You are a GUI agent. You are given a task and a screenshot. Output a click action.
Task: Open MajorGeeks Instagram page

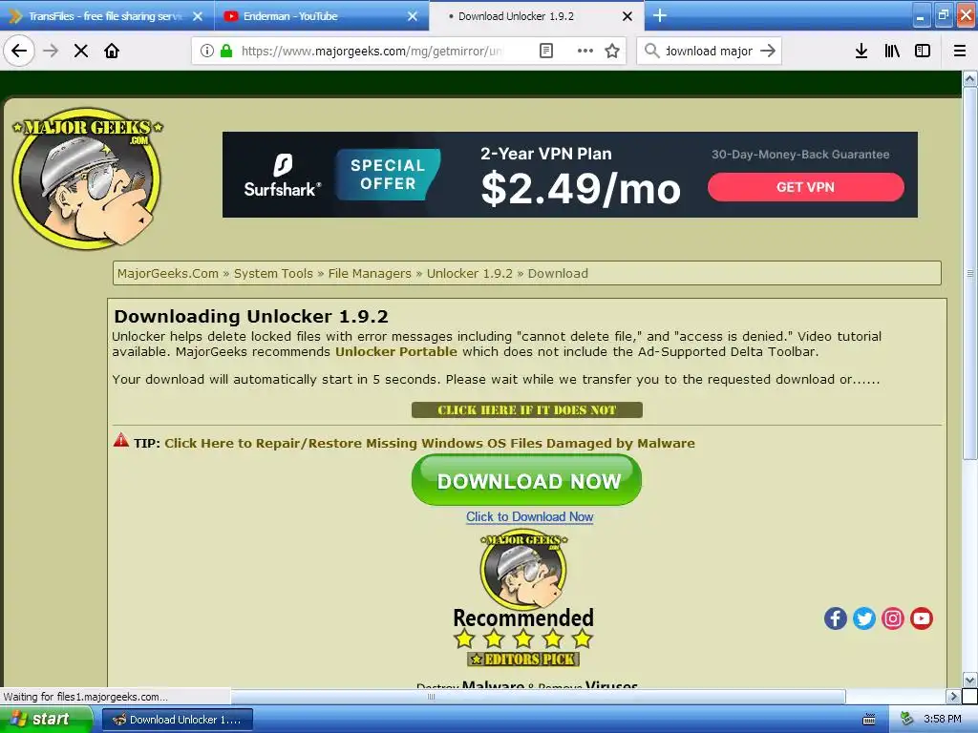(x=893, y=618)
